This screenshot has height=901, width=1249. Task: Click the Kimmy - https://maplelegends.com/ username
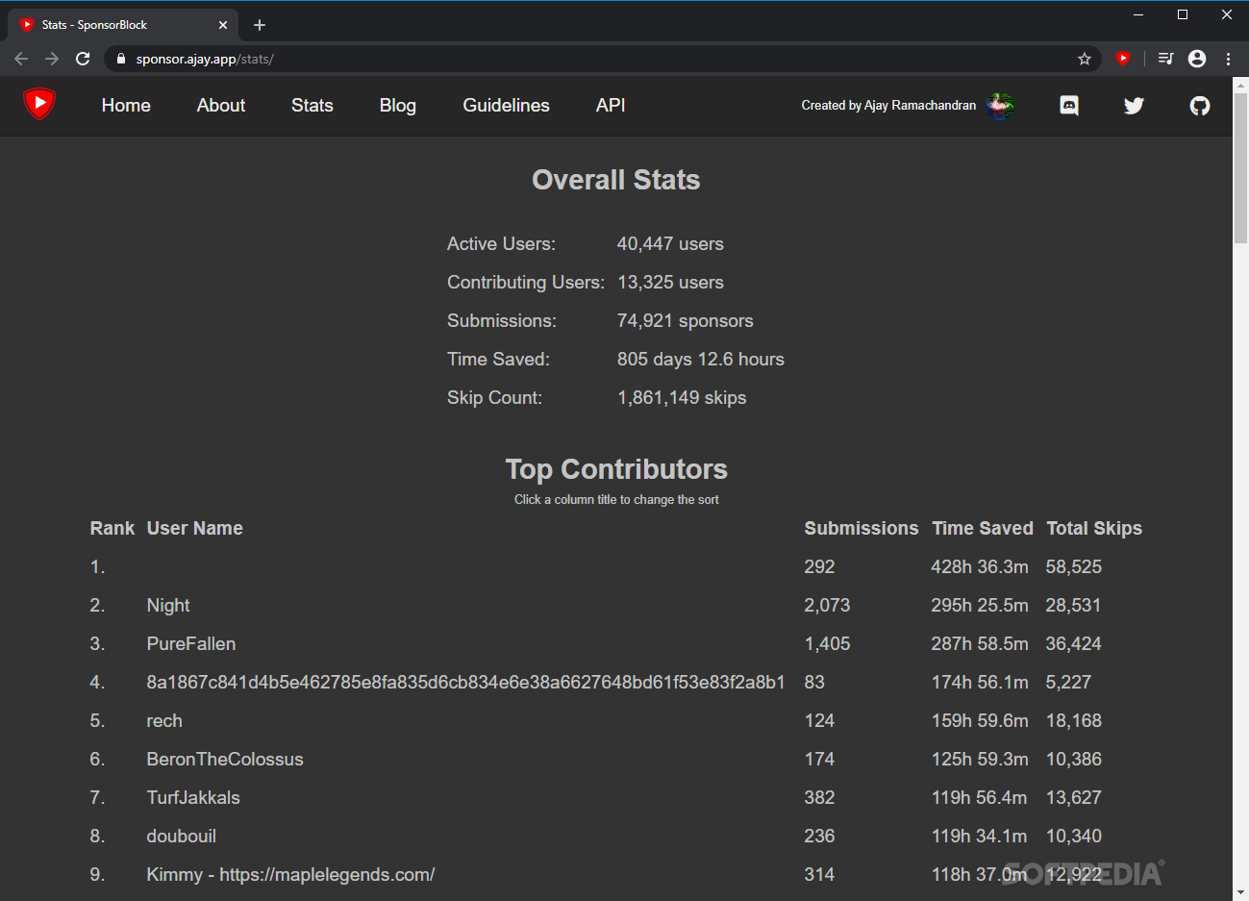[290, 875]
